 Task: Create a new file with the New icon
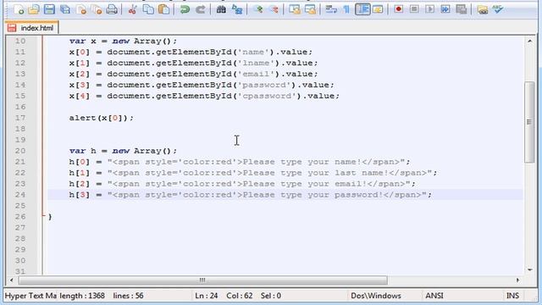19,9
